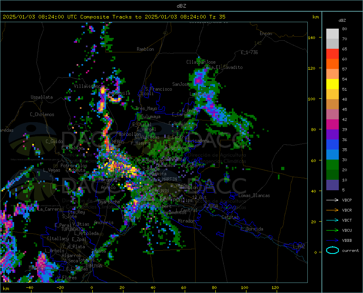Image resolution: width=363 pixels, height=293 pixels.
Task: Click the VBCT legend label
Action: [347, 220]
